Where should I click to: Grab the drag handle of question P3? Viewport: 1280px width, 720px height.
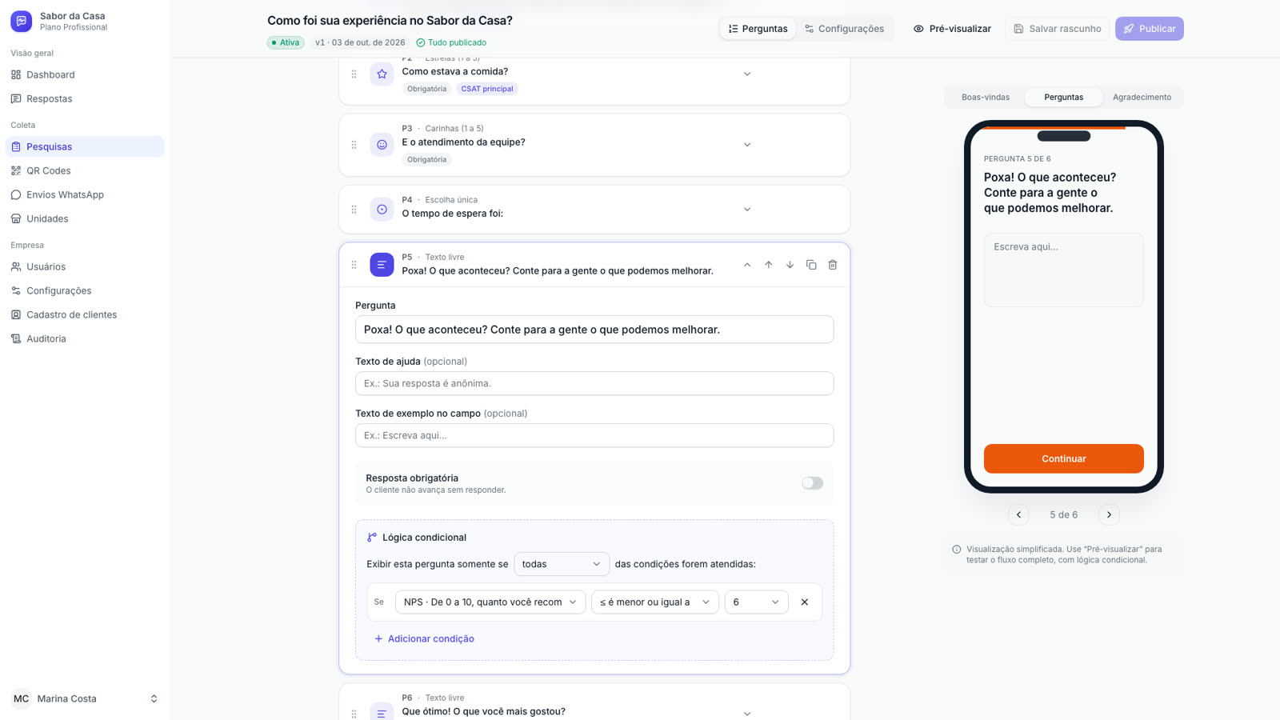[354, 145]
